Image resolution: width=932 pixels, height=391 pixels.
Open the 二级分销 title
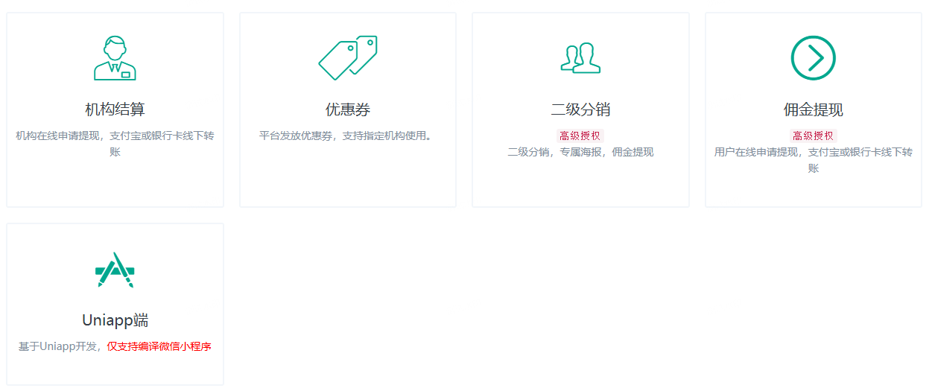[580, 110]
